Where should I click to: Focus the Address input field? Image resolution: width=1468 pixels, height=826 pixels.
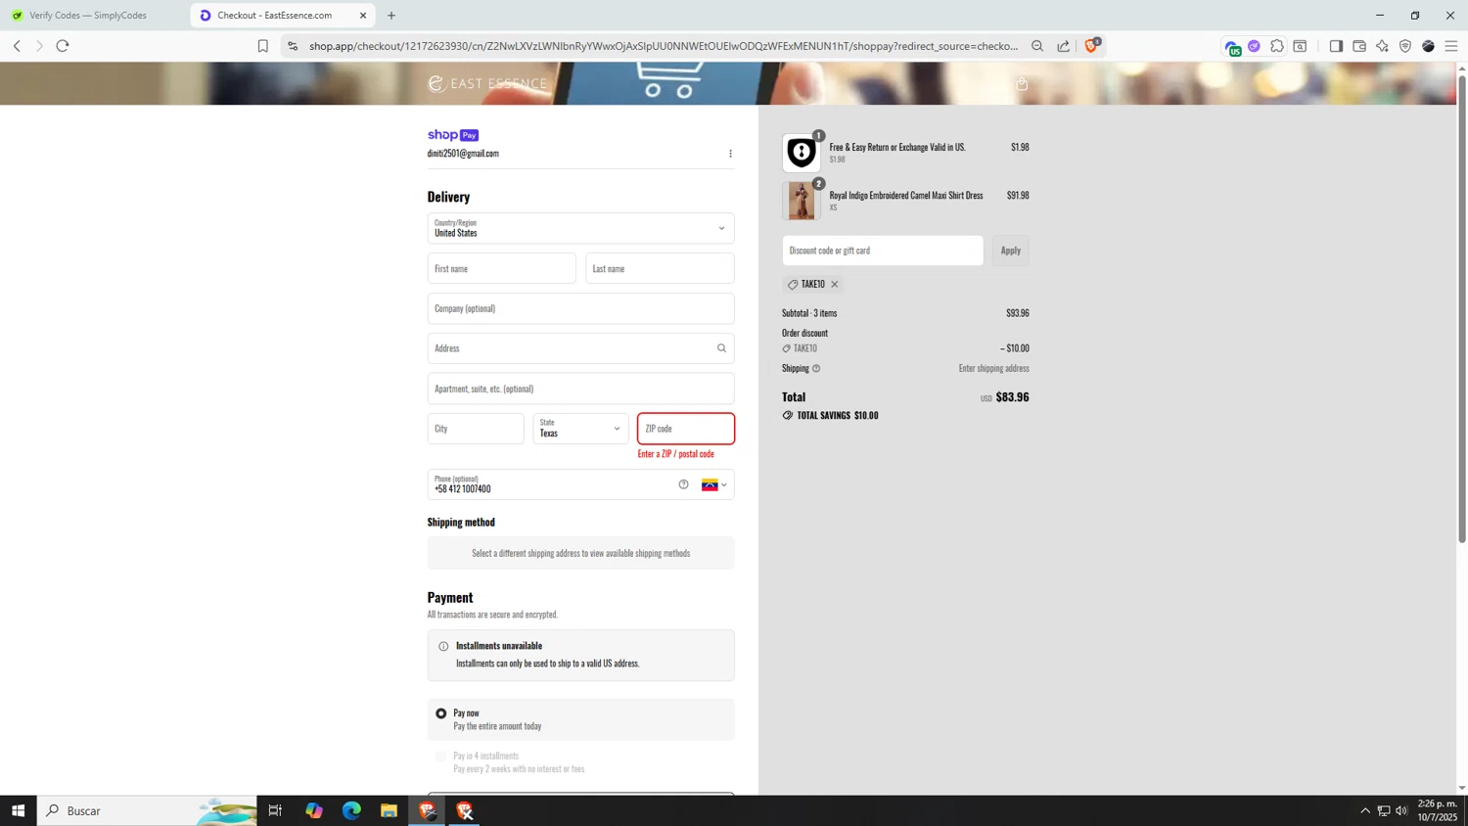coord(580,348)
